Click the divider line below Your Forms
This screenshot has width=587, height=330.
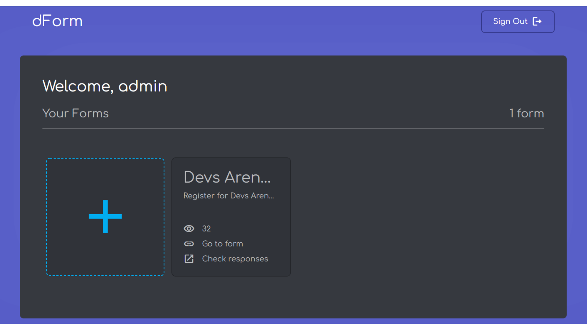point(293,129)
